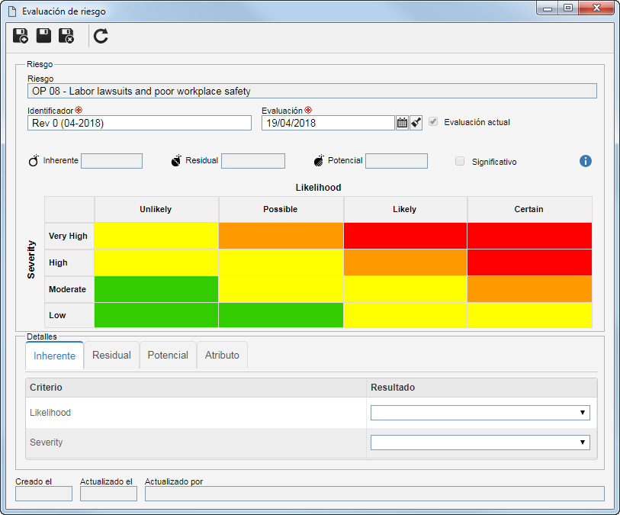The height and width of the screenshot is (515, 620).
Task: Open the Severity result dropdown
Action: pyautogui.click(x=480, y=443)
